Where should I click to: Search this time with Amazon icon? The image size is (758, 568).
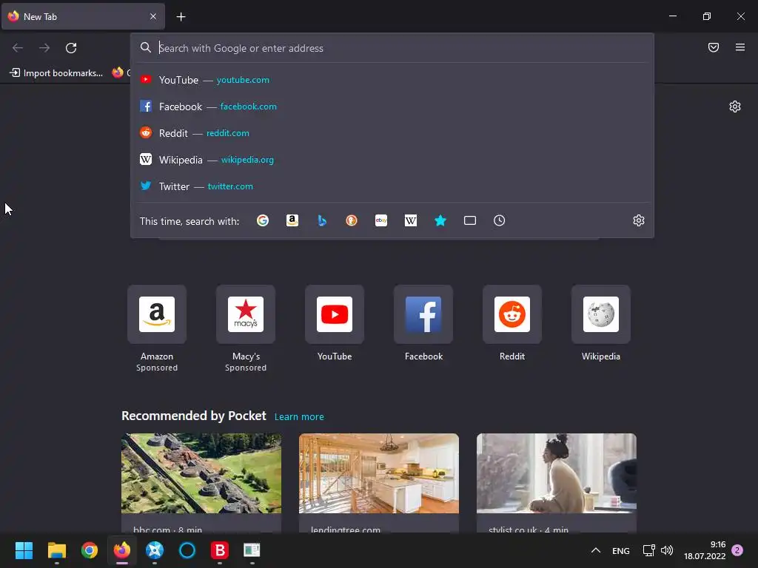coord(292,220)
